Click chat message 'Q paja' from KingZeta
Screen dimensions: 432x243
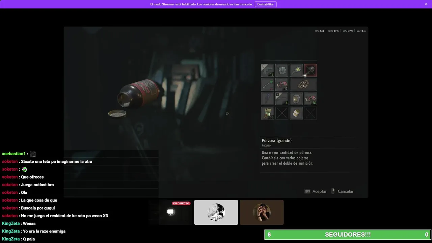tap(29, 239)
